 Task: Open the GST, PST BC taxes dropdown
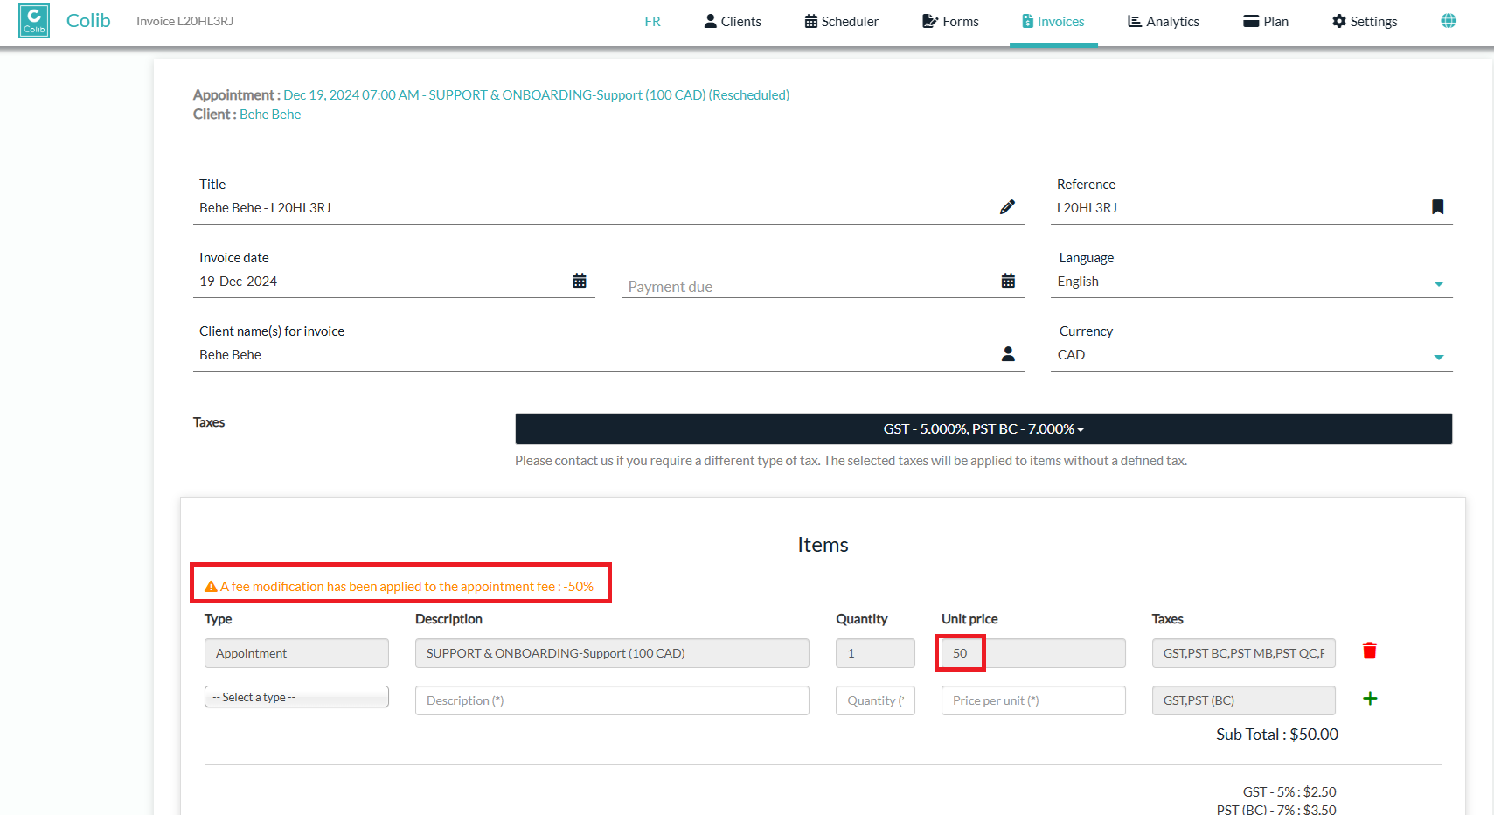click(983, 429)
